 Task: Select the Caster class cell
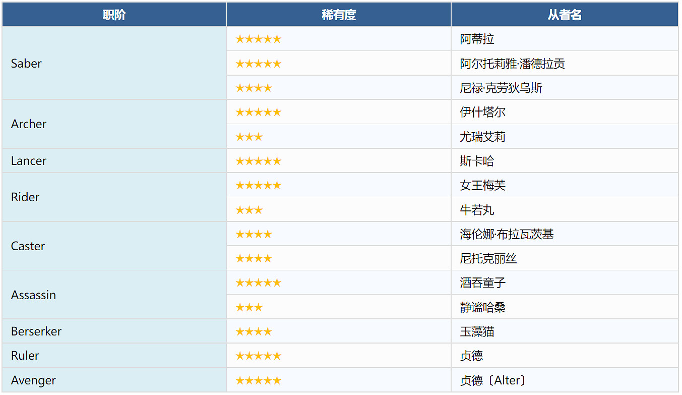(28, 246)
